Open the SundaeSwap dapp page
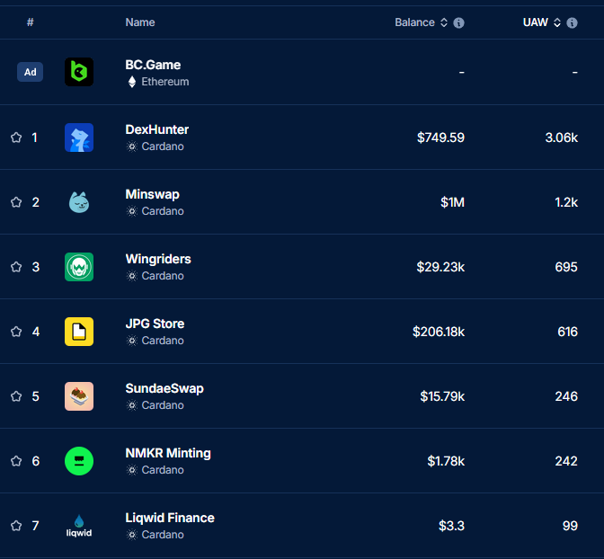This screenshot has height=559, width=604. pyautogui.click(x=164, y=388)
